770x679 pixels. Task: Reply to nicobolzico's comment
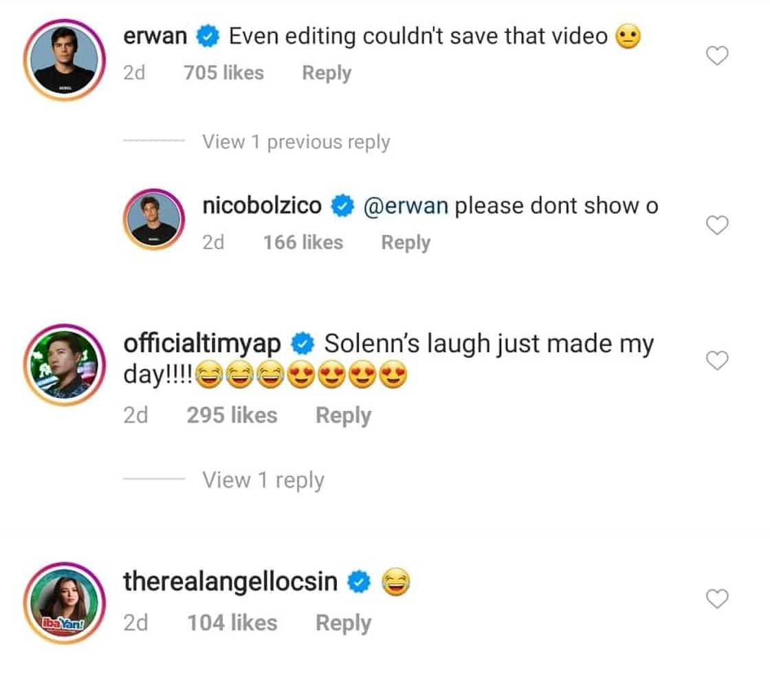point(405,242)
